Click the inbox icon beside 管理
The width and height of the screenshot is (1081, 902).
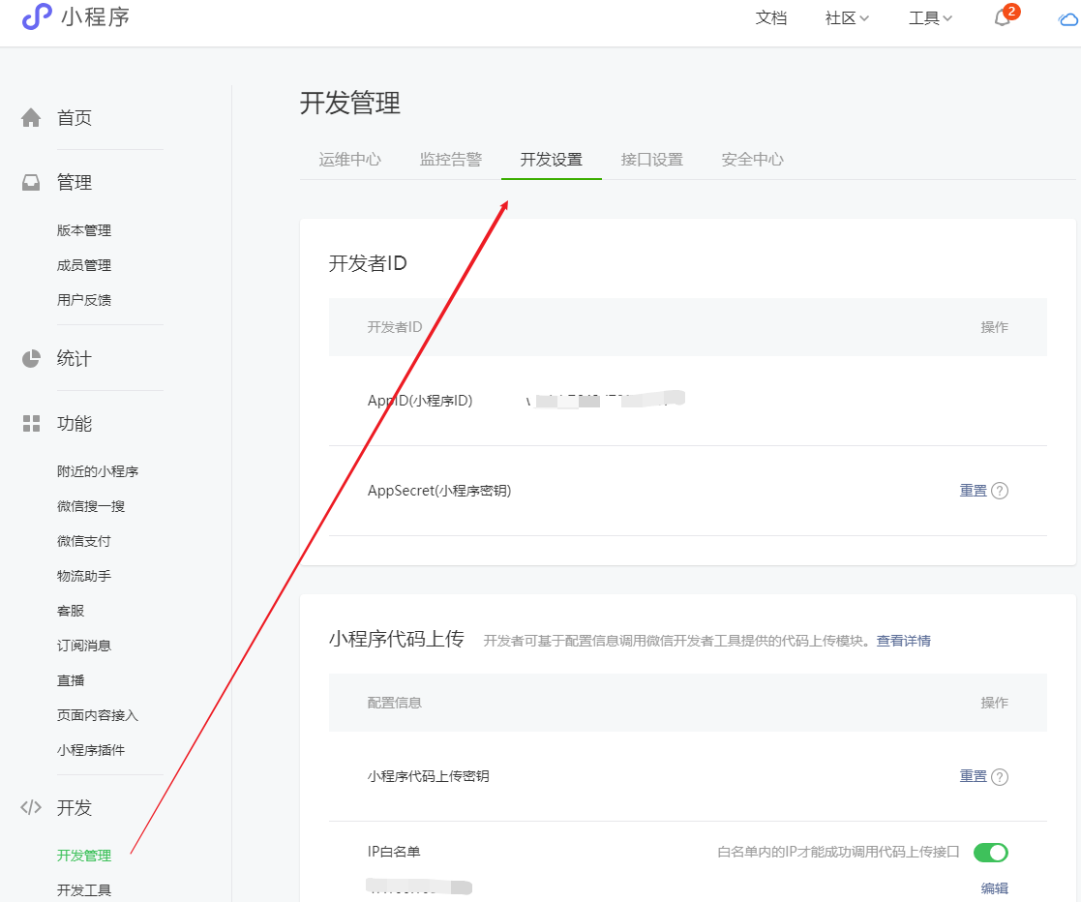(31, 183)
